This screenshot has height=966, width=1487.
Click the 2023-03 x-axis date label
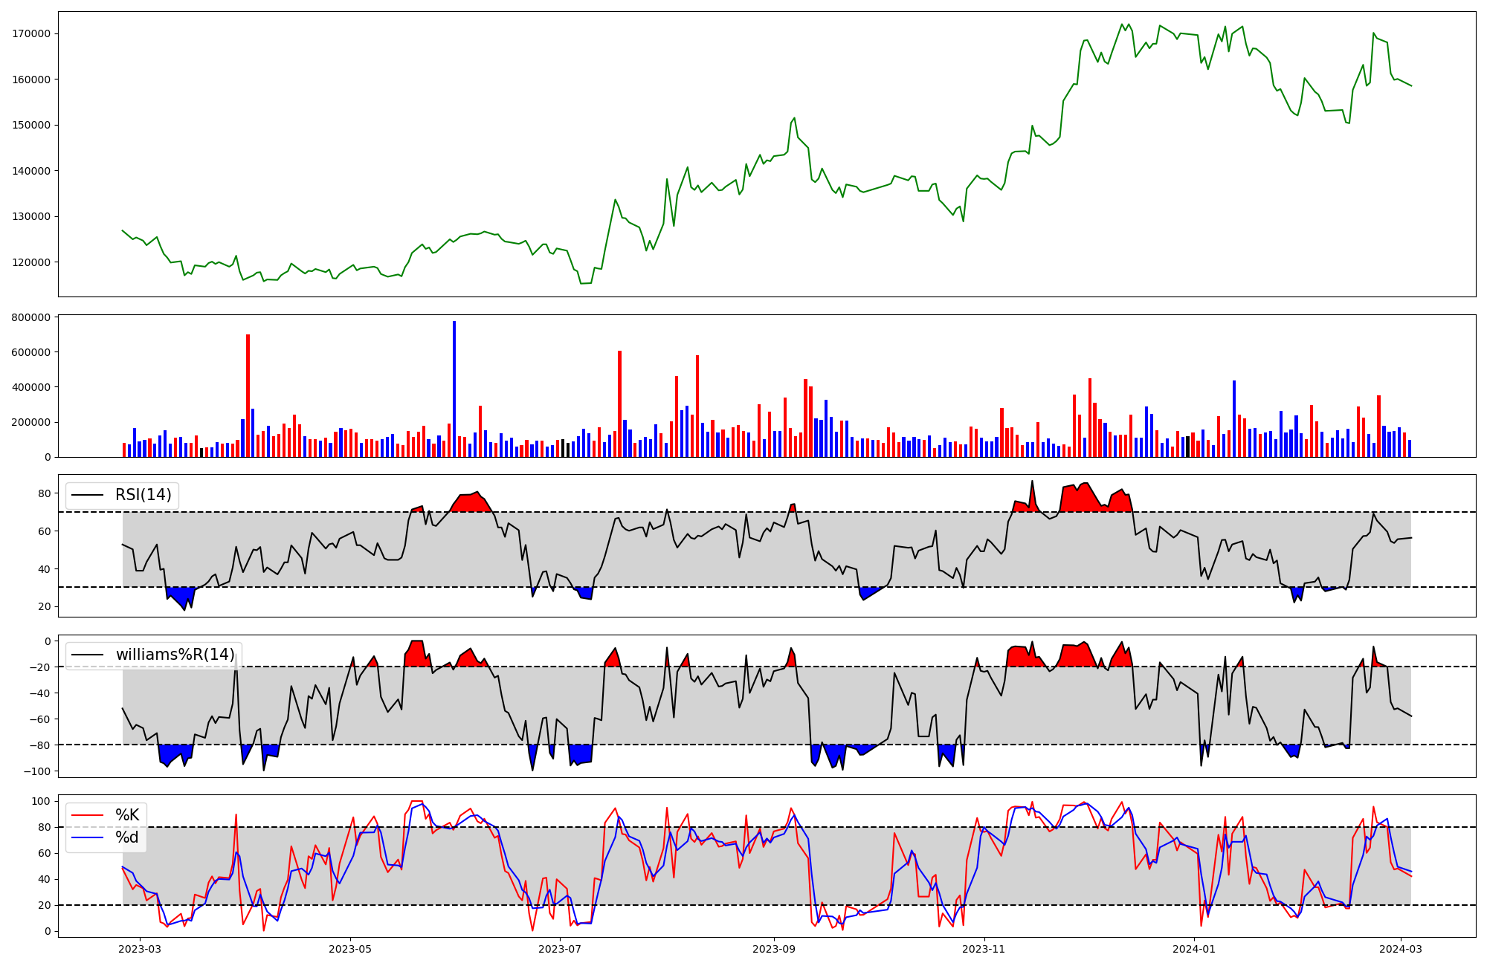pos(140,949)
